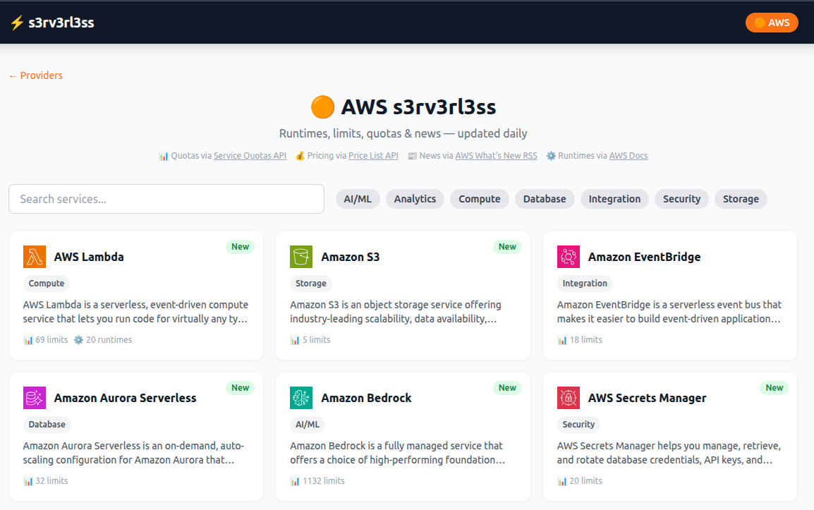
Task: Click the chart icon next to 32 limits
Action: point(28,481)
